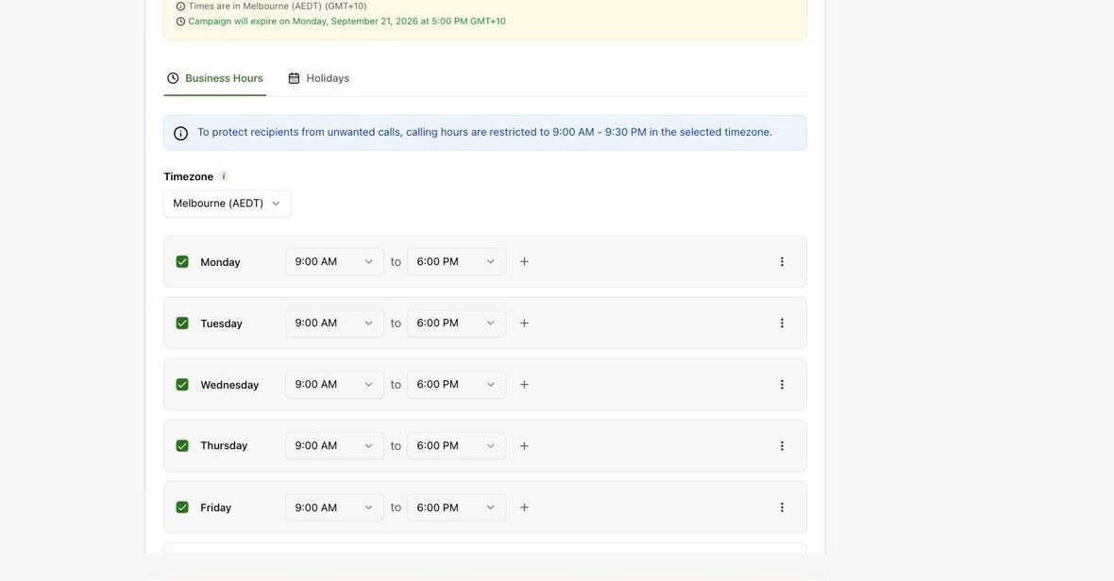Switch to the Business Hours tab
The image size is (1114, 581).
[x=215, y=78]
